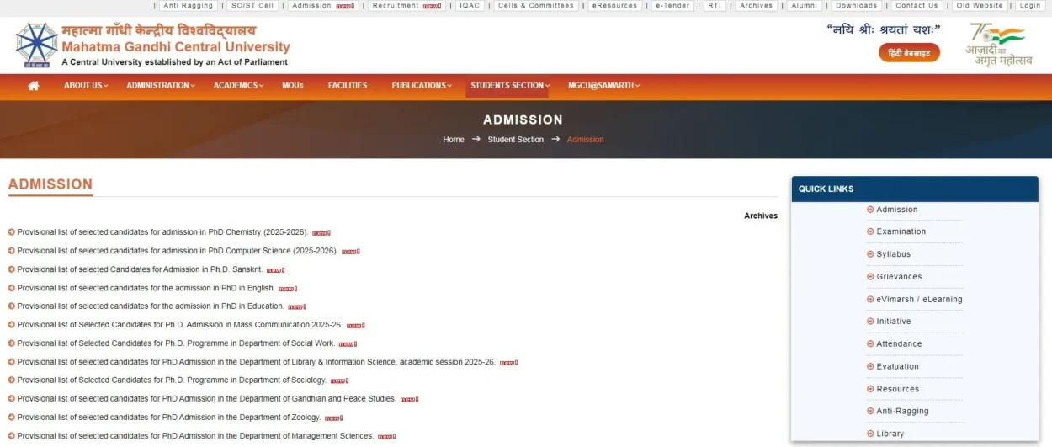Open Cells & Committees top link
The image size is (1052, 447).
pos(535,6)
